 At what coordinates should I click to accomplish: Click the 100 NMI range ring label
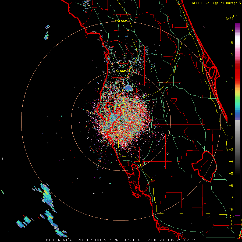tap(121, 21)
